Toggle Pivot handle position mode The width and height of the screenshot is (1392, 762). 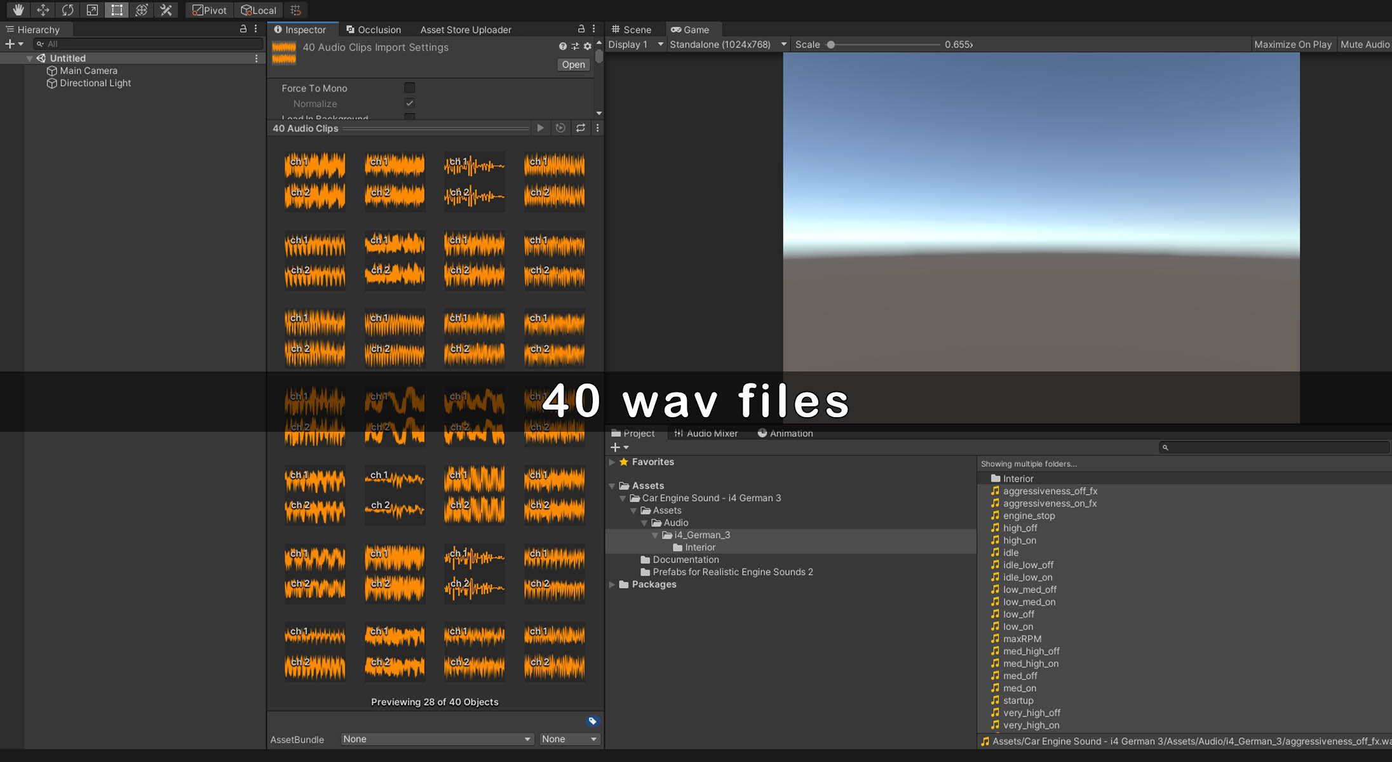(210, 10)
